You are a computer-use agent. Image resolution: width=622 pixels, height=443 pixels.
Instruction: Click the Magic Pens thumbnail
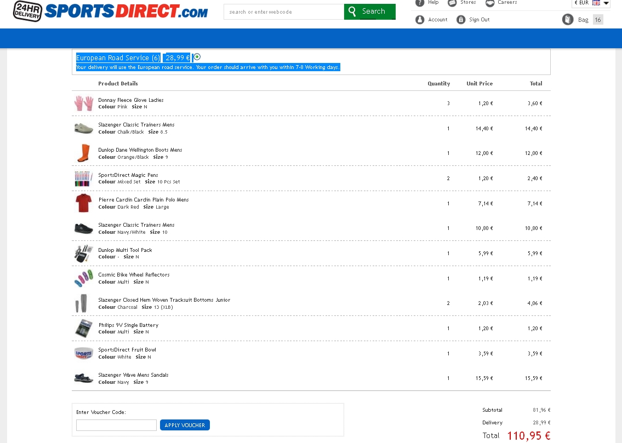[x=83, y=179]
